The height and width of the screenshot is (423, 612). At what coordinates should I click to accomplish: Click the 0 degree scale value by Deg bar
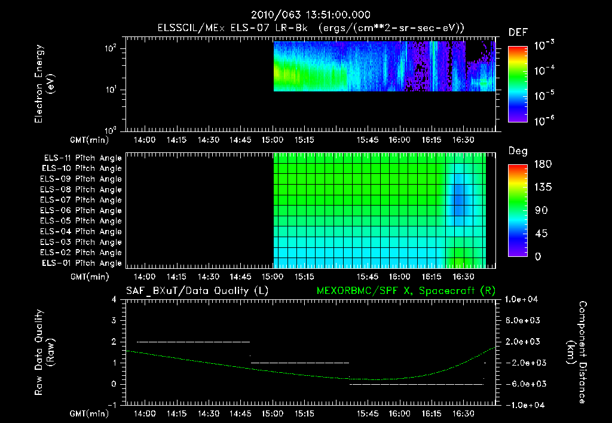[x=538, y=256]
